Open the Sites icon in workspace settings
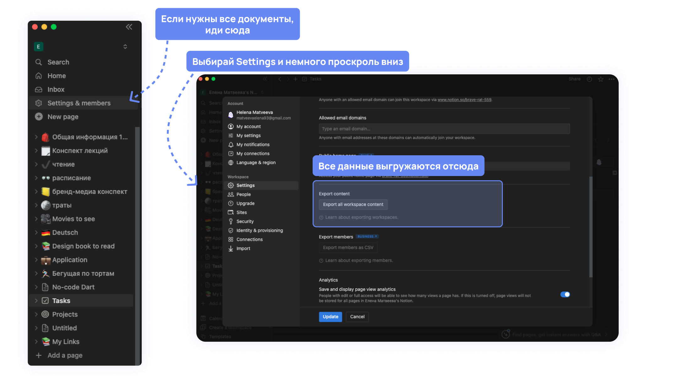The height and width of the screenshot is (384, 678). [x=231, y=212]
